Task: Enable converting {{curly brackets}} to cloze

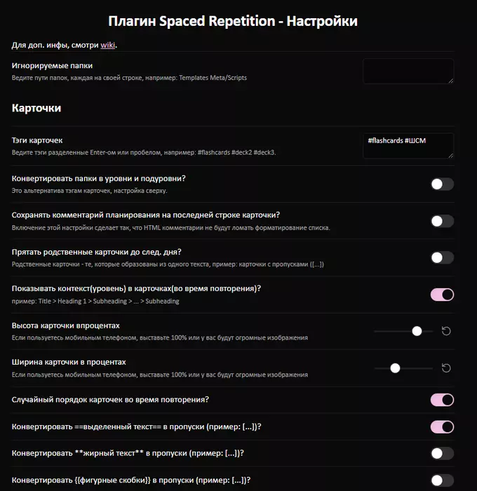Action: 442,480
